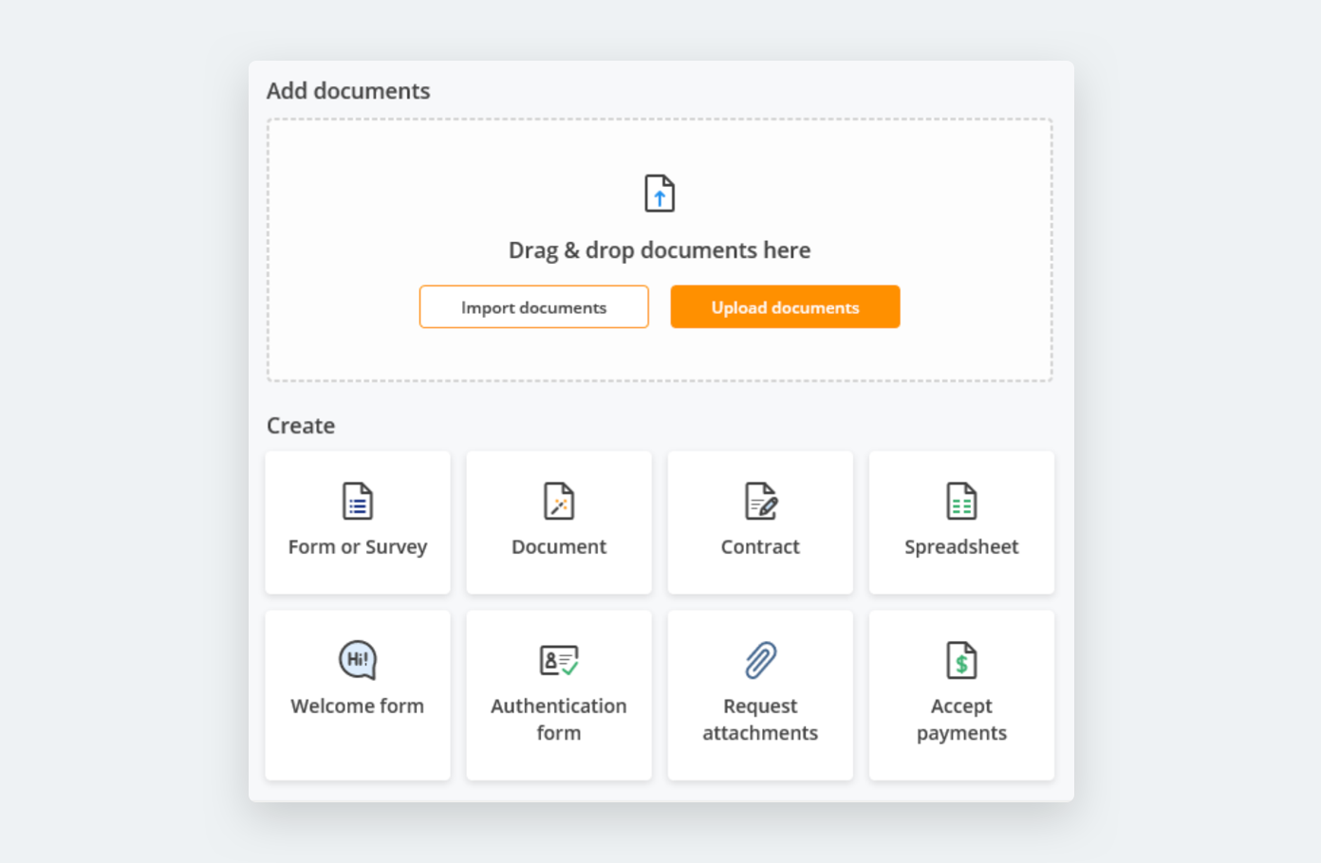Click the Accept payments dollar icon
Screen dimensions: 1321x863
click(x=961, y=660)
